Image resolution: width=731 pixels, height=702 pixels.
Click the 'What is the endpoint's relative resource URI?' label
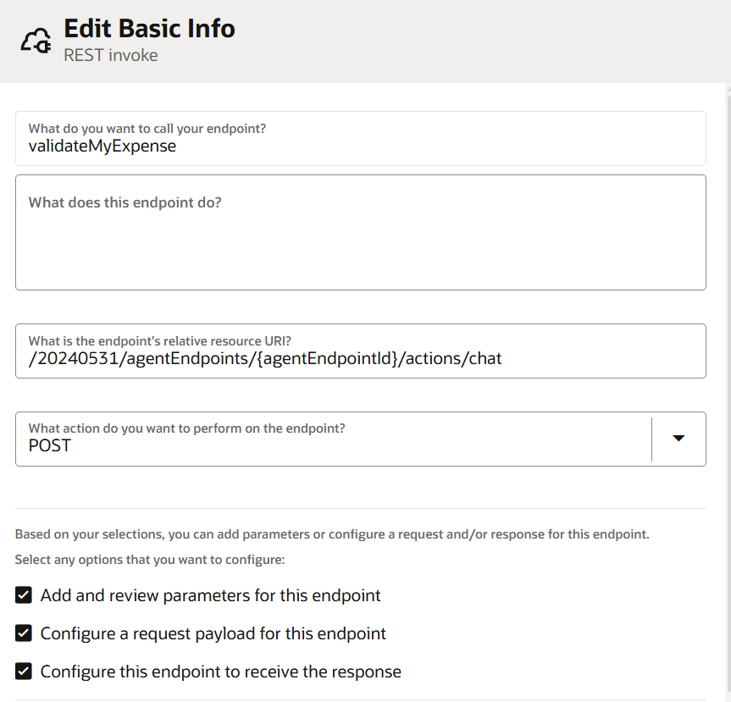click(x=159, y=341)
